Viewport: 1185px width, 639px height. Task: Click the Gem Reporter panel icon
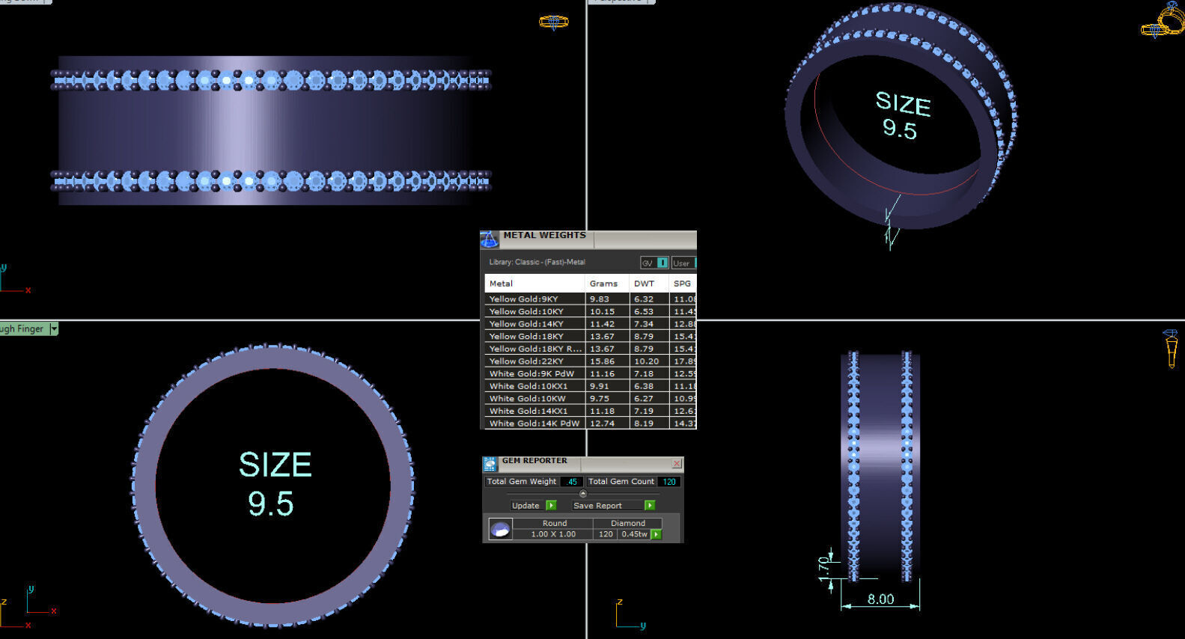tap(490, 464)
